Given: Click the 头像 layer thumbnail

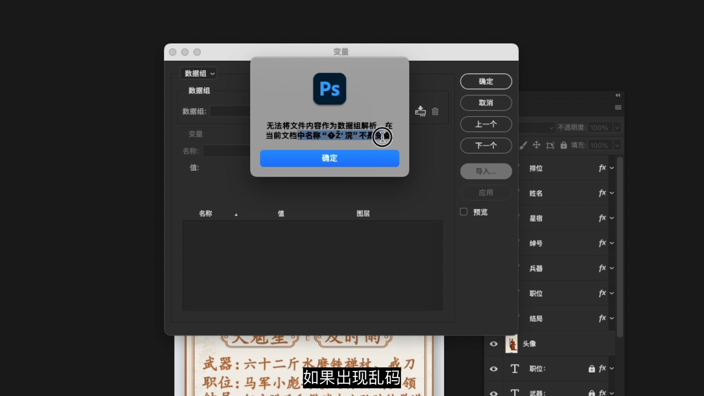Looking at the screenshot, I should tap(511, 344).
